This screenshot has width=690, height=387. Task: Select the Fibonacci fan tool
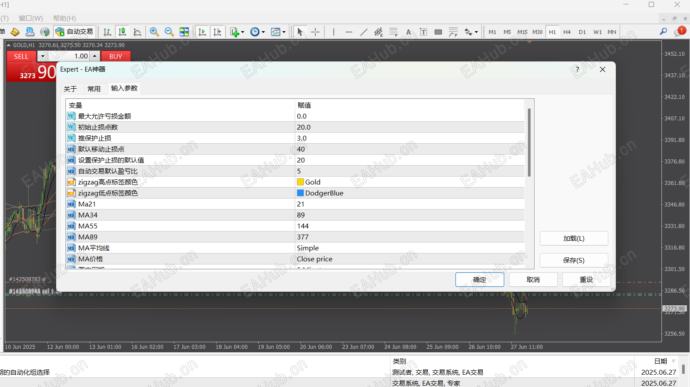pos(453,32)
